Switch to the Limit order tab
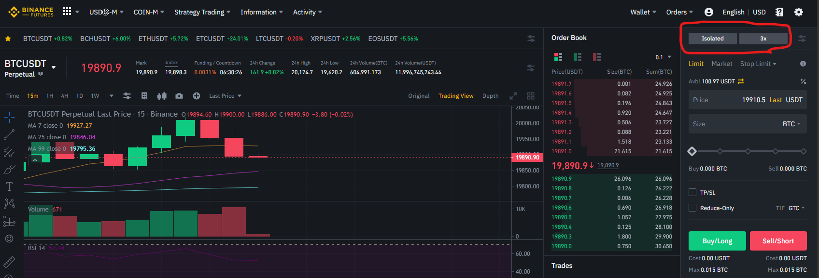The width and height of the screenshot is (819, 278). click(x=696, y=64)
